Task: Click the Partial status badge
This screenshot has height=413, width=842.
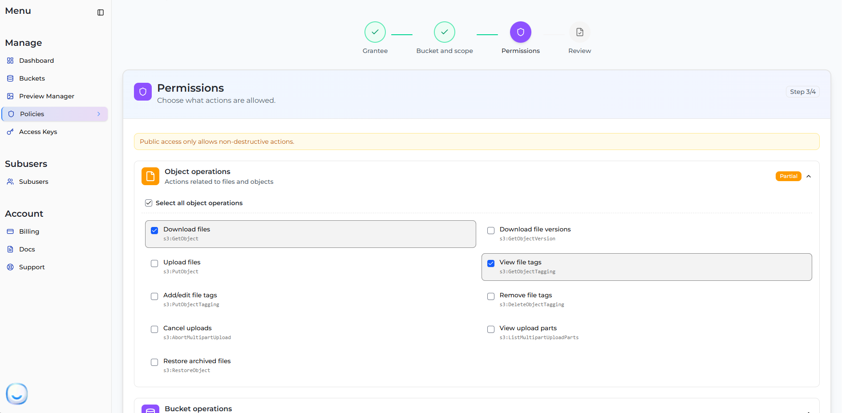Action: tap(789, 176)
